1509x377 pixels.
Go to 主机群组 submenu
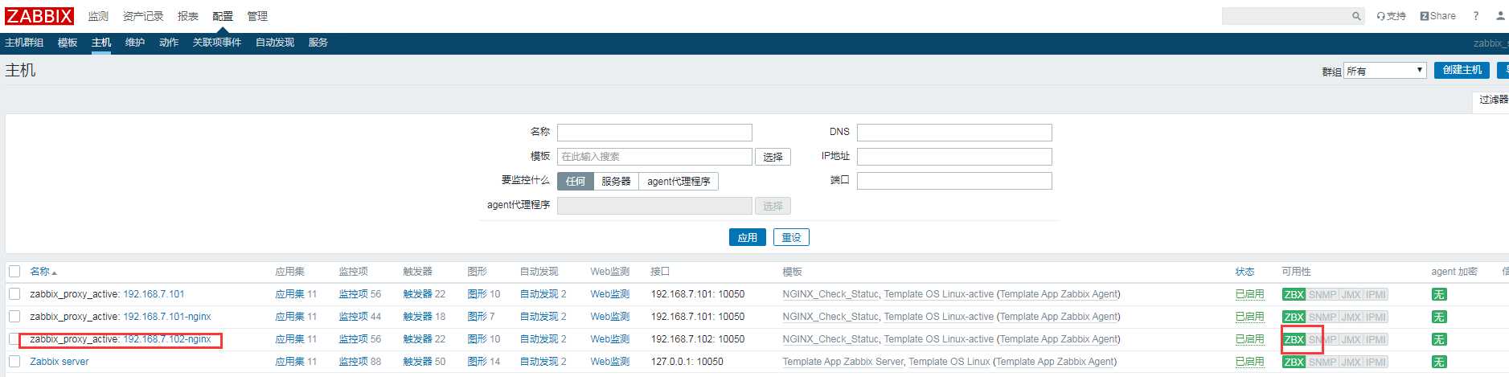(24, 43)
